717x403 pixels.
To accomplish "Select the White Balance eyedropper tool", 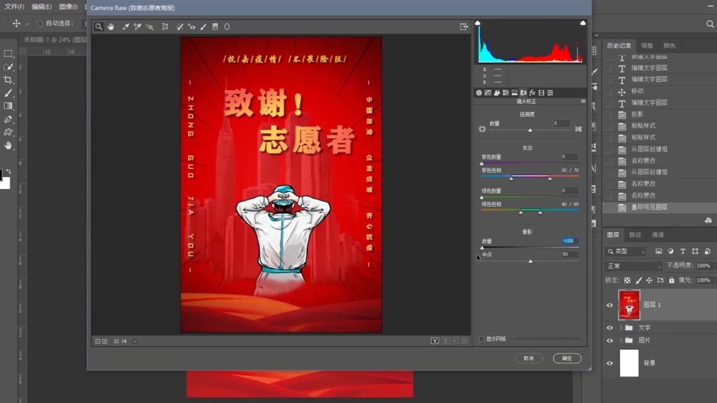I will [x=125, y=27].
